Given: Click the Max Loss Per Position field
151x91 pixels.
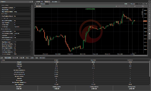Looking at the screenshot, I should [22, 46].
